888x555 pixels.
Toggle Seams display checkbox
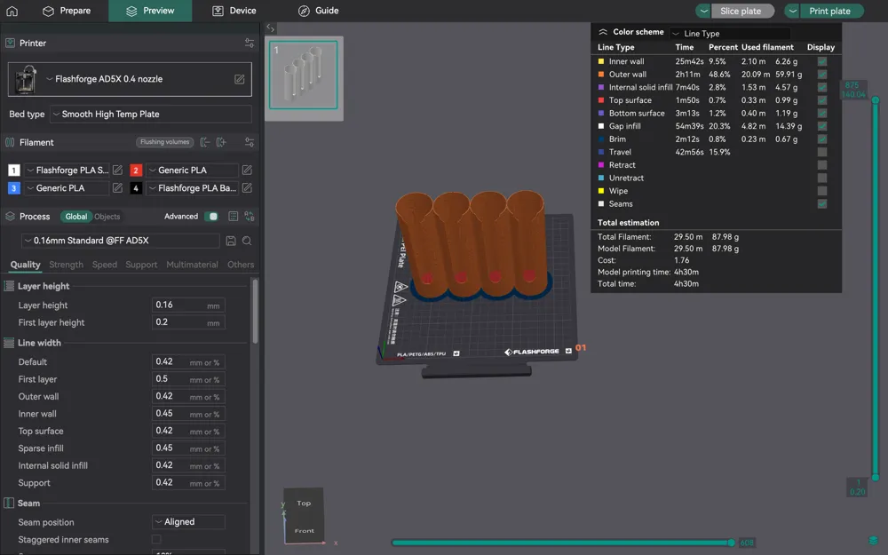point(821,204)
